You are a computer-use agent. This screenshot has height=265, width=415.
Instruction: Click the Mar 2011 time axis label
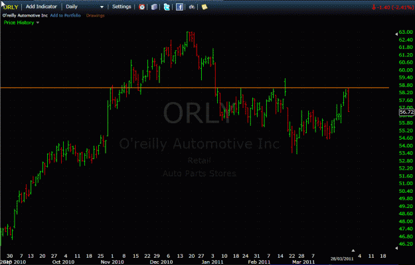click(x=303, y=262)
